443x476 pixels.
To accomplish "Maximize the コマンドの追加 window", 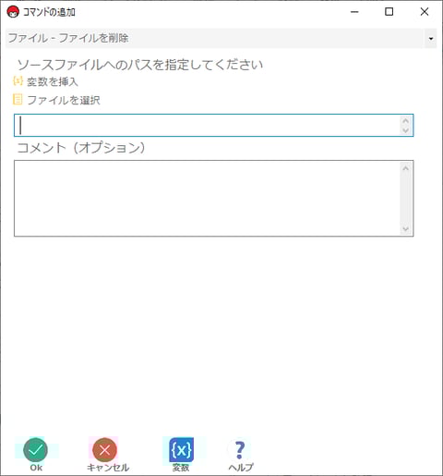I will [x=389, y=12].
